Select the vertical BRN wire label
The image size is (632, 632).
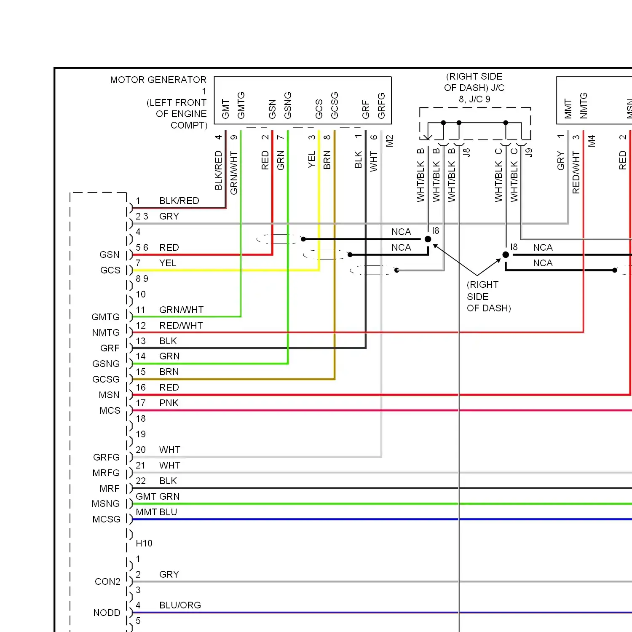(327, 160)
